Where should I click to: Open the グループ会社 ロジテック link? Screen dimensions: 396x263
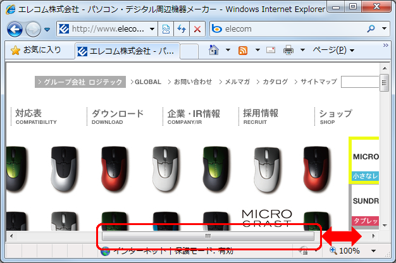coord(80,82)
